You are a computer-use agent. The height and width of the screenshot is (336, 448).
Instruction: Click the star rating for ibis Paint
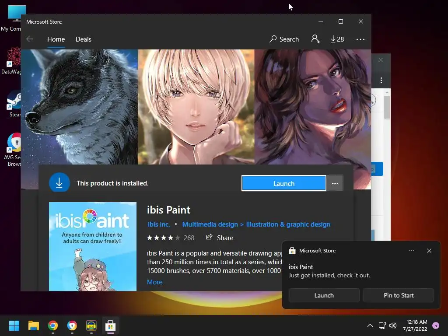164,238
